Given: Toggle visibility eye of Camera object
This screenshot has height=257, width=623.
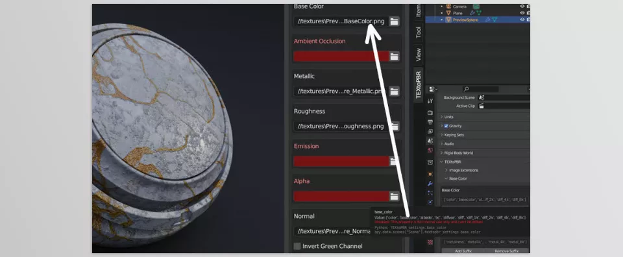Looking at the screenshot, I should (x=522, y=6).
